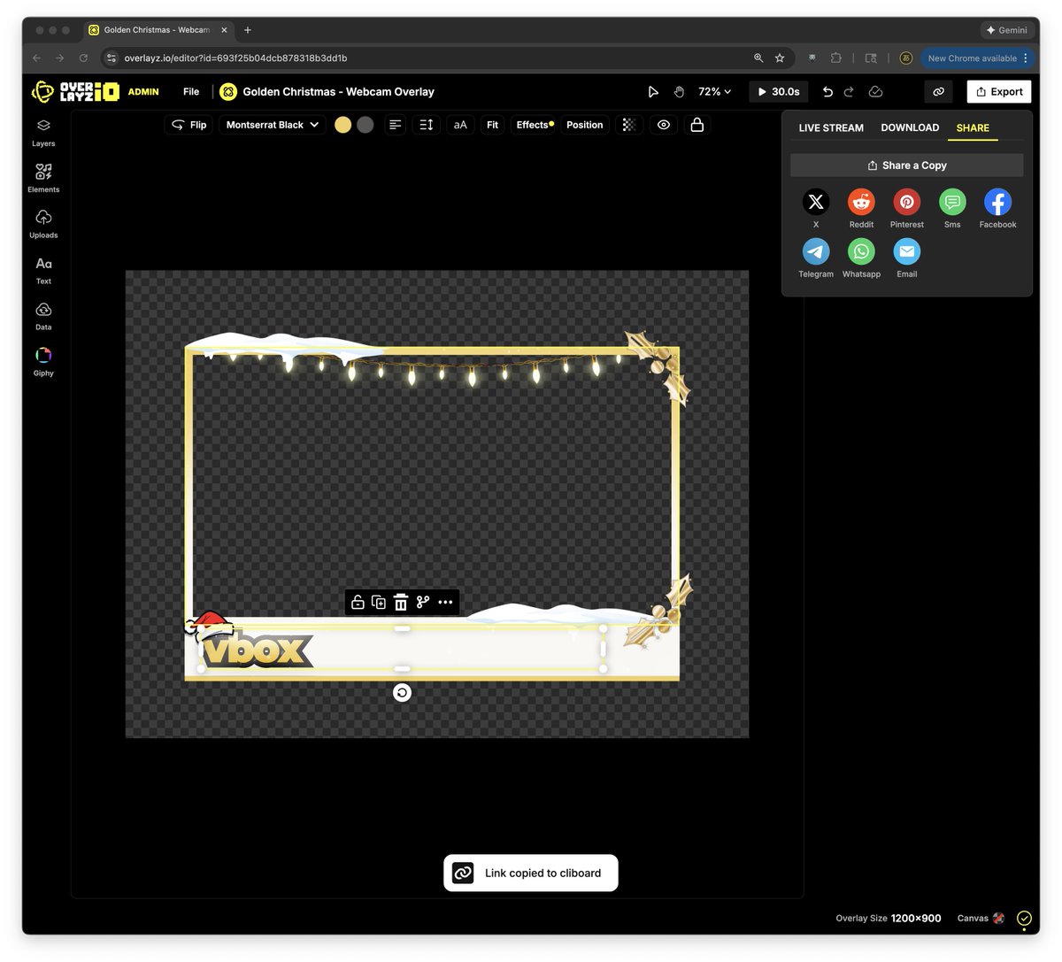1062x962 pixels.
Task: Reload the browser page
Action: click(x=83, y=58)
